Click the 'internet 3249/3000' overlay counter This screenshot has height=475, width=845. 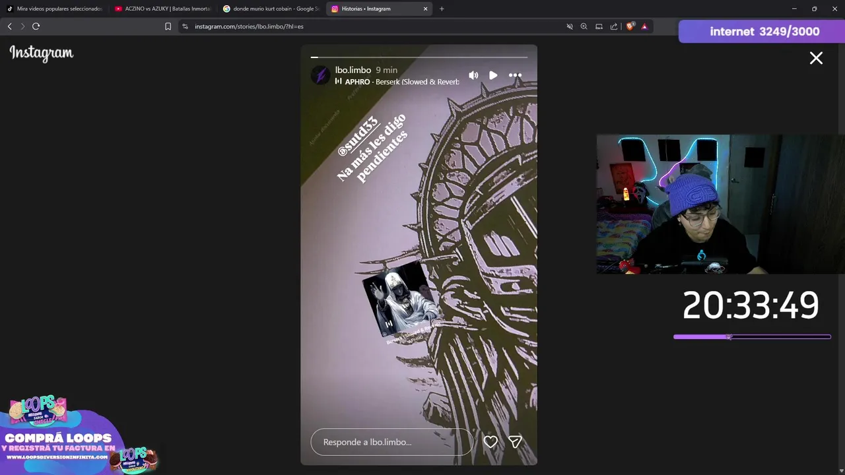(762, 32)
